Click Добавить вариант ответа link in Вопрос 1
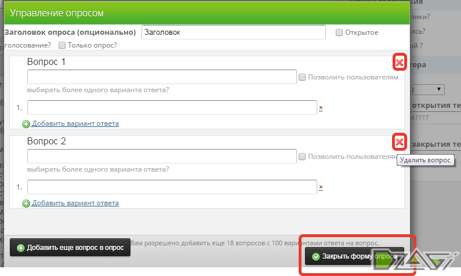This screenshot has width=461, height=276. click(x=75, y=124)
